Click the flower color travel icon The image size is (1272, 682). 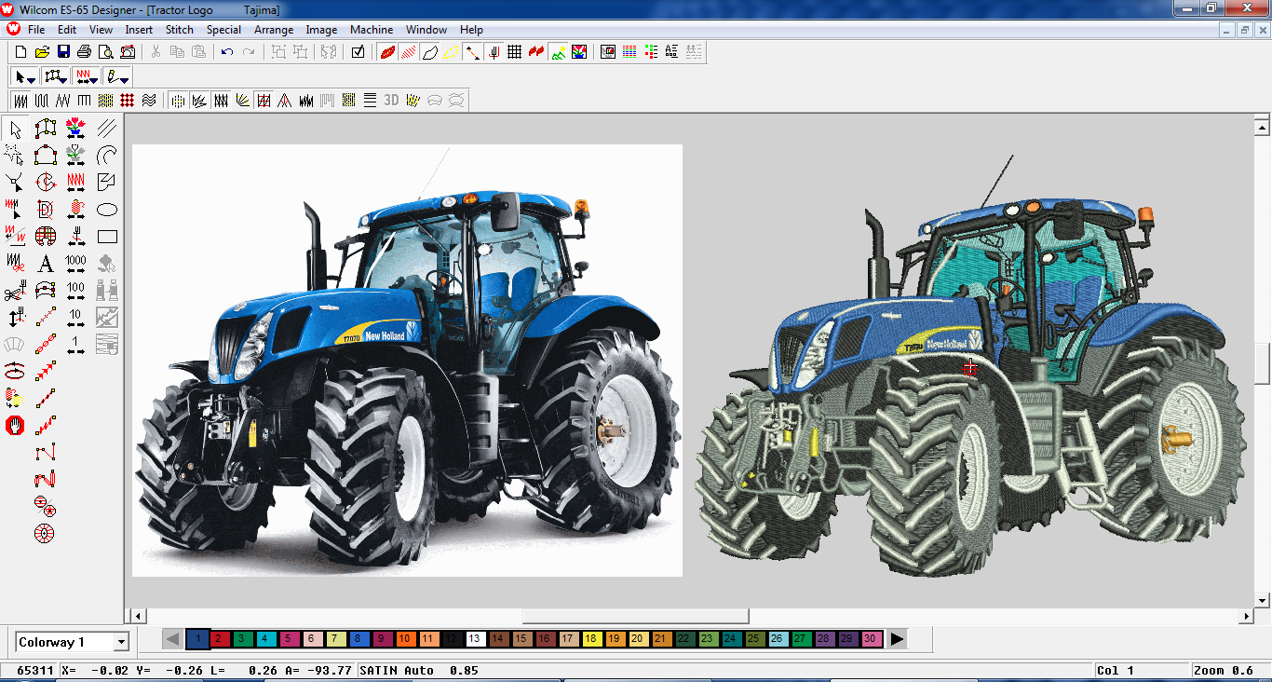(x=75, y=129)
